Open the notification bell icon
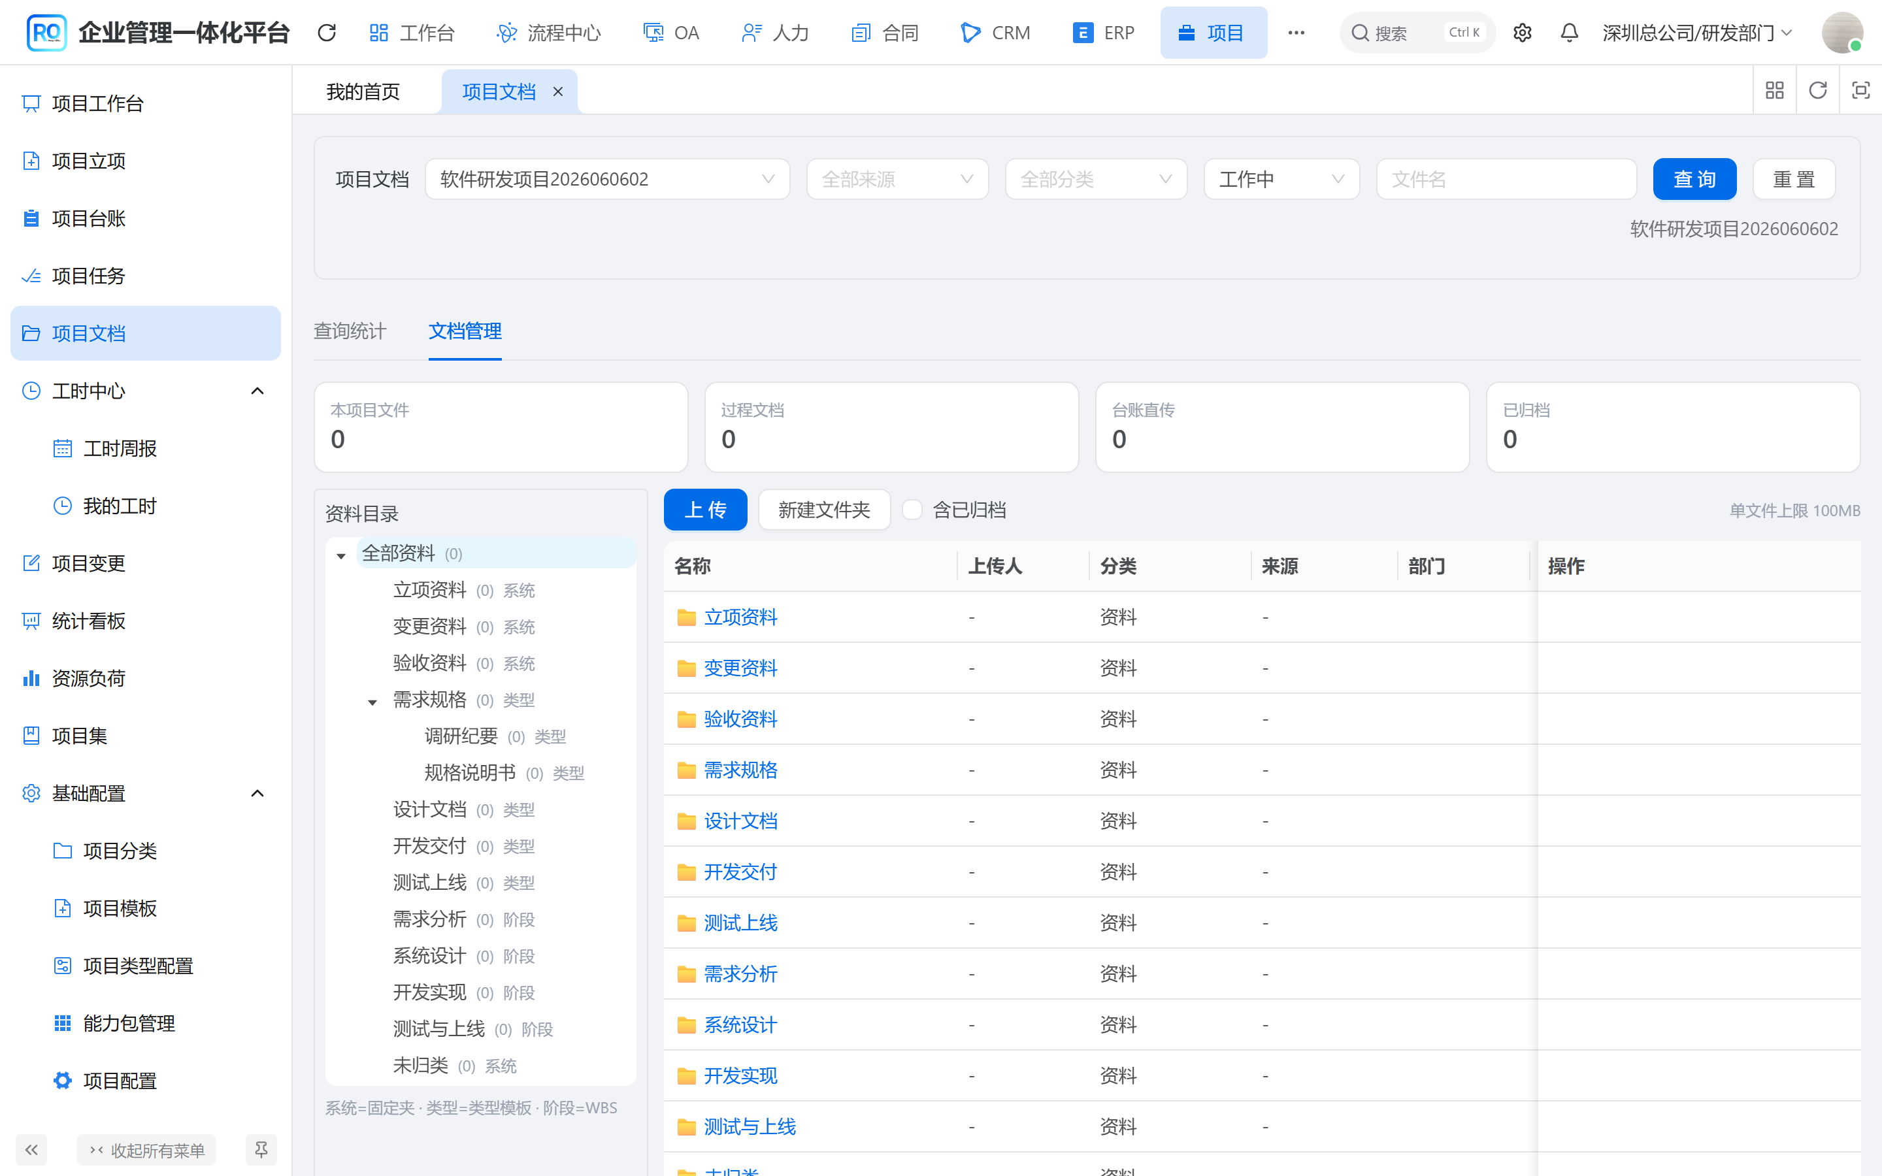This screenshot has height=1176, width=1882. click(x=1570, y=33)
